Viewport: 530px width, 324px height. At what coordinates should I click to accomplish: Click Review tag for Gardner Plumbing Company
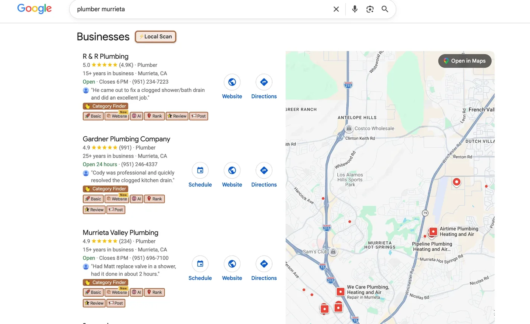coord(94,210)
